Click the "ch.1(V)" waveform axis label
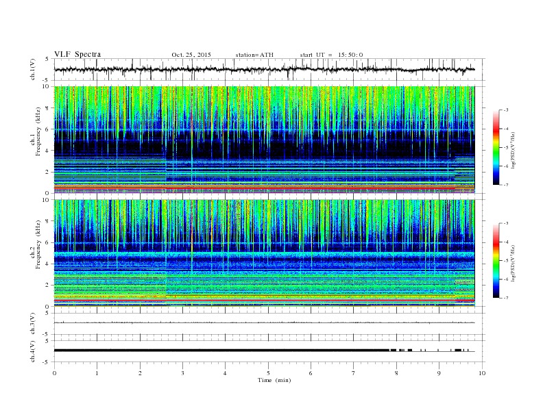The height and width of the screenshot is (419, 543). (x=33, y=70)
